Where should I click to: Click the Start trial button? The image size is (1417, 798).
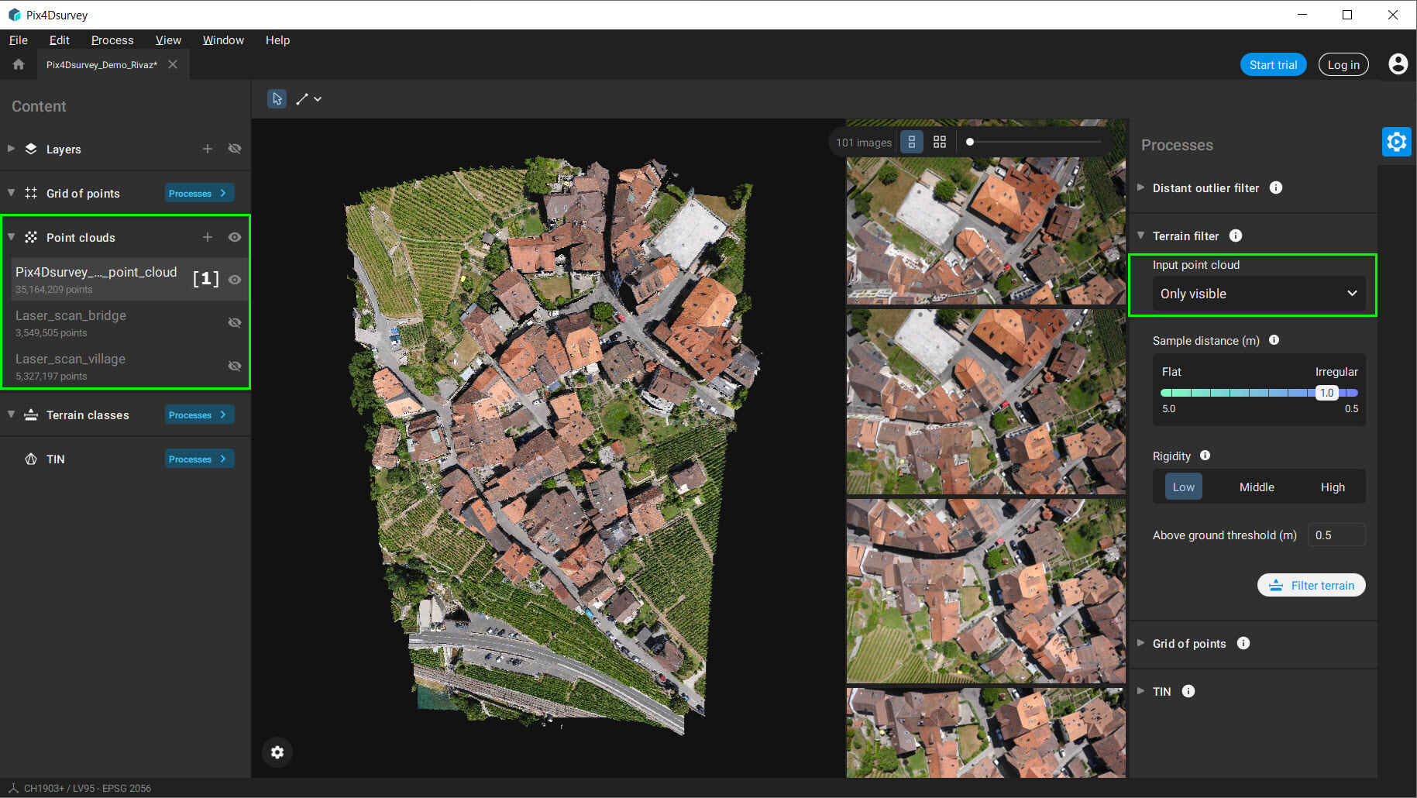tap(1273, 65)
